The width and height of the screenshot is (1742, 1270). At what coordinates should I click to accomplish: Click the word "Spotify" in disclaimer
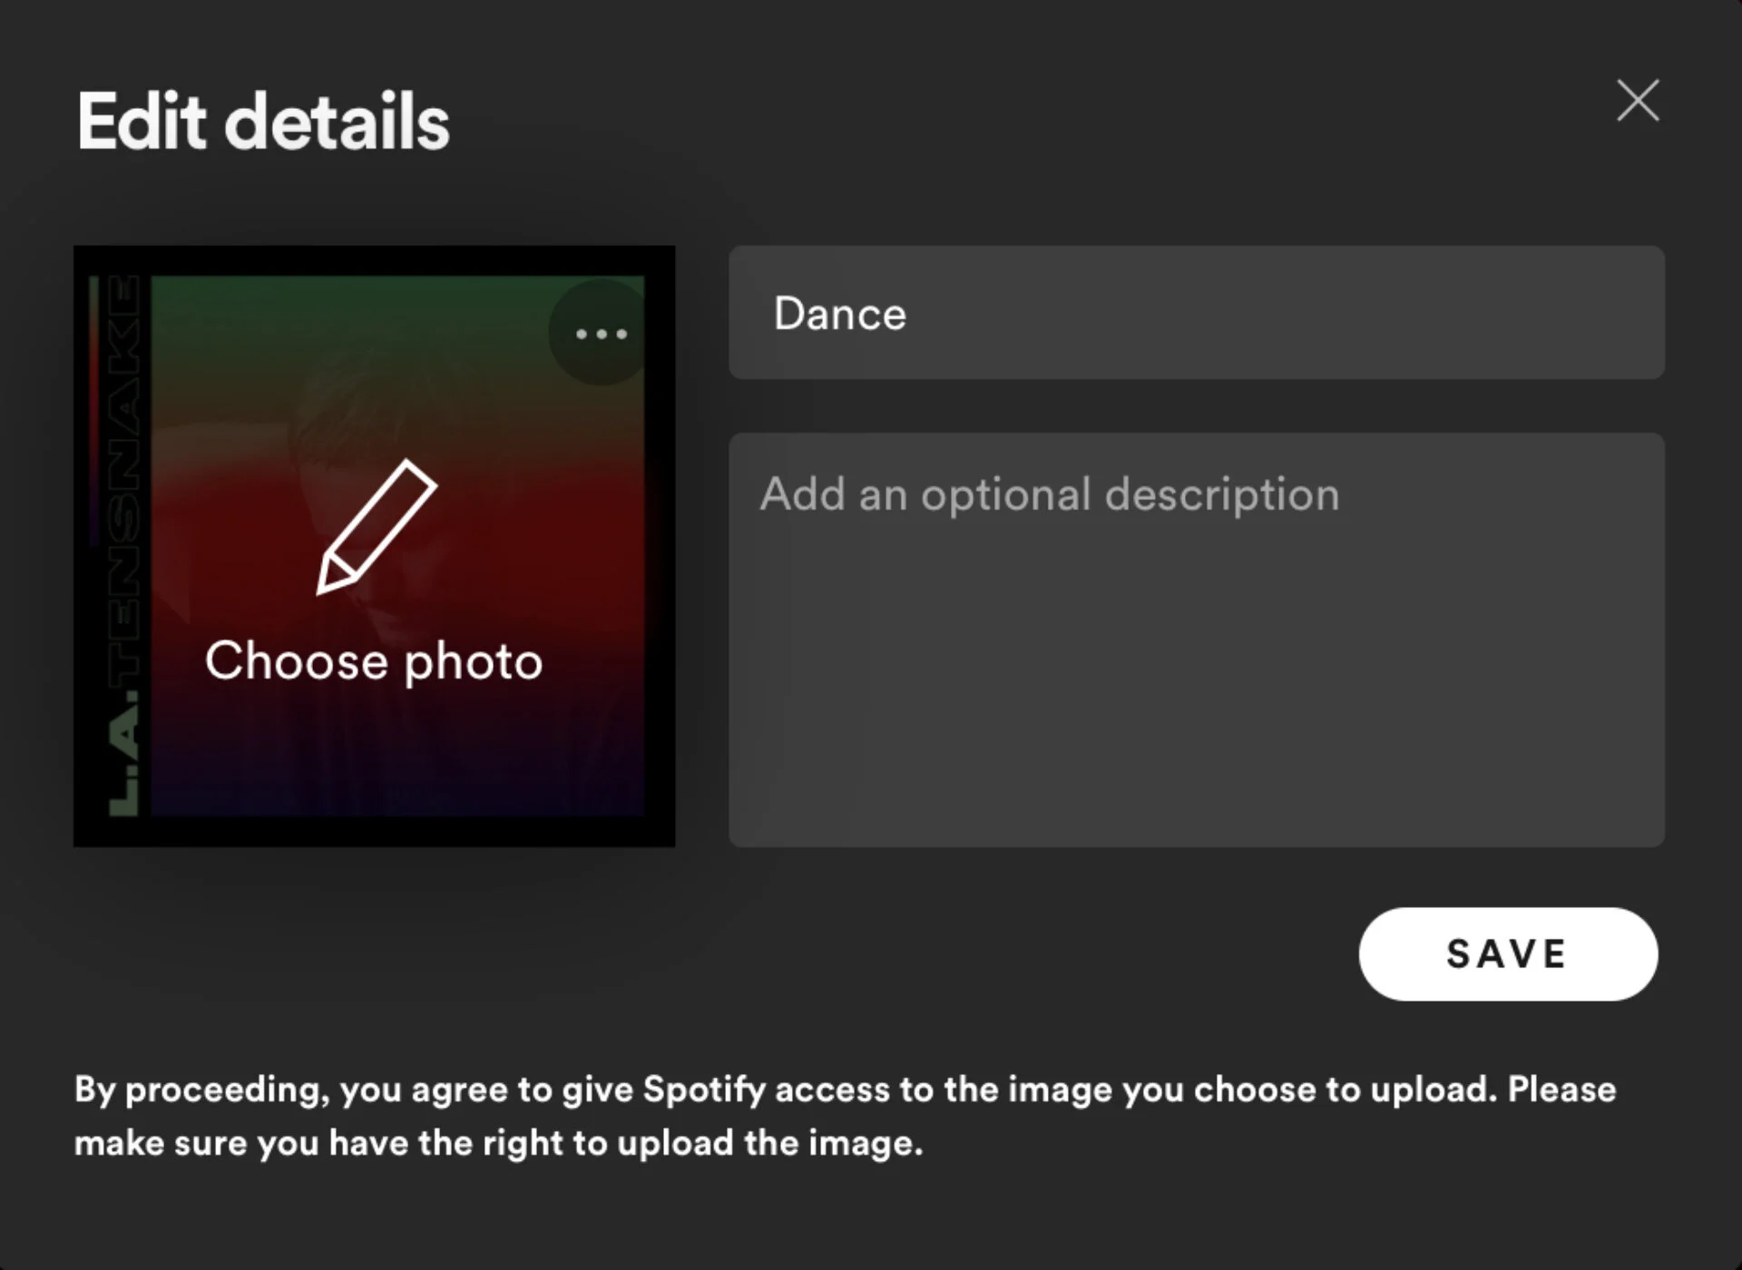pos(704,1089)
